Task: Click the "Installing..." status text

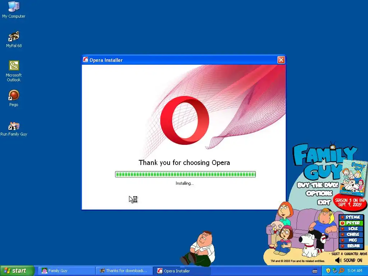Action: coord(184,183)
